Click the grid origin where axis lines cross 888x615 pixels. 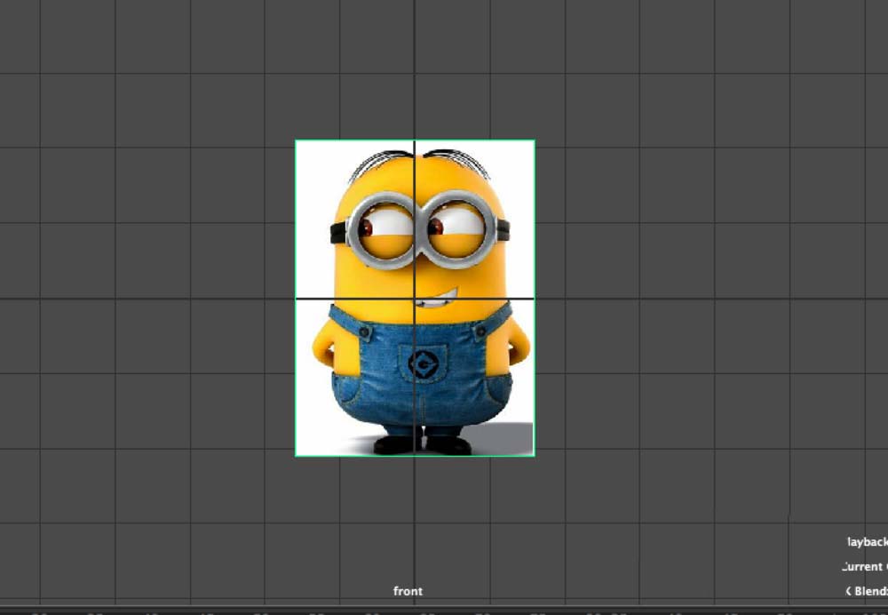point(415,299)
